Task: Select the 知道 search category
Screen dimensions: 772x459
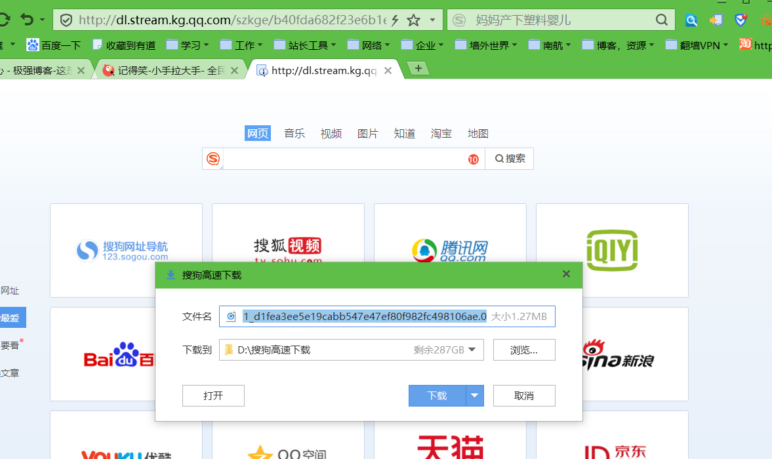Action: (x=404, y=133)
